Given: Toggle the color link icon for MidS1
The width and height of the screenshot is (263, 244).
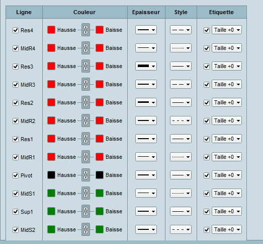Looking at the screenshot, I should click(x=85, y=193).
